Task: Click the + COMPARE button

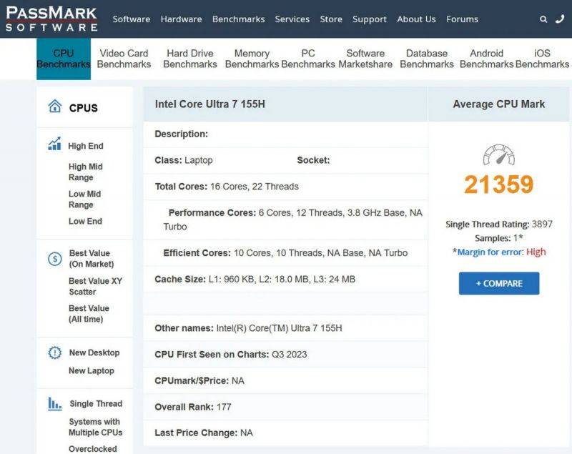Action: click(x=499, y=283)
